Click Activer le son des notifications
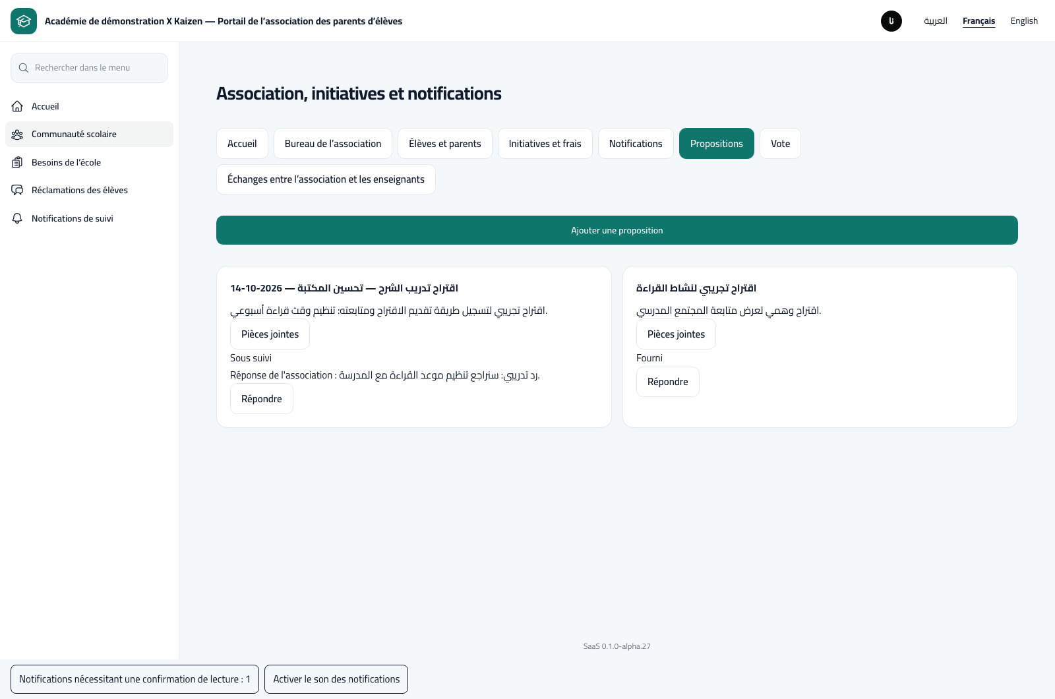This screenshot has height=699, width=1055. (336, 679)
